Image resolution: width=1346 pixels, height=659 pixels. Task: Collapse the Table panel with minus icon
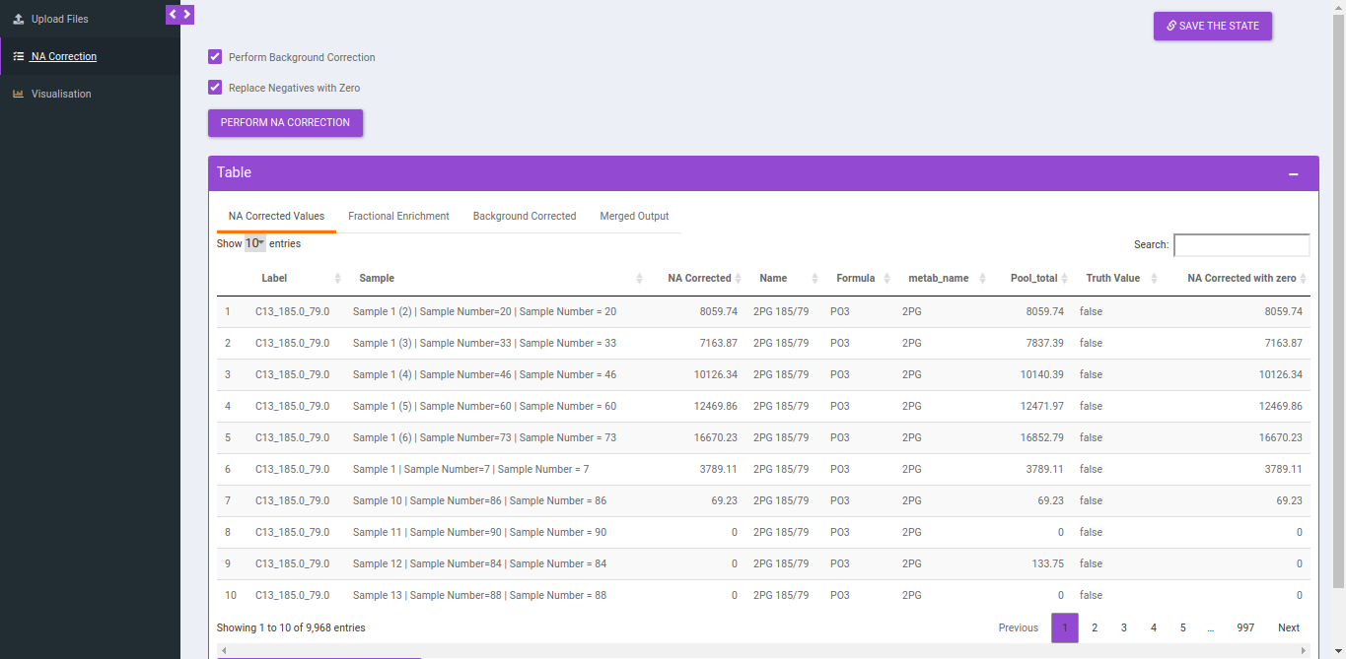tap(1294, 174)
